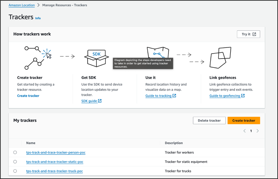The height and width of the screenshot is (179, 278).
Task: Click the Get SDK step title
Action: tap(89, 77)
